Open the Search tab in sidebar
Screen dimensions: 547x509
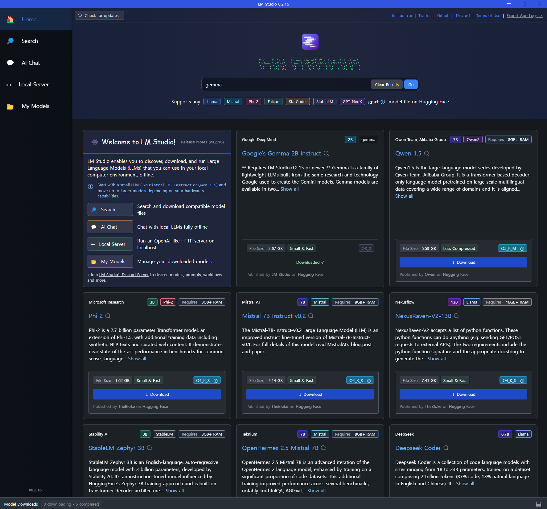click(36, 41)
